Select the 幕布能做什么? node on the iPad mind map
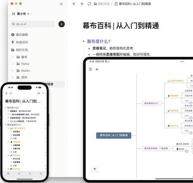 click(x=151, y=103)
